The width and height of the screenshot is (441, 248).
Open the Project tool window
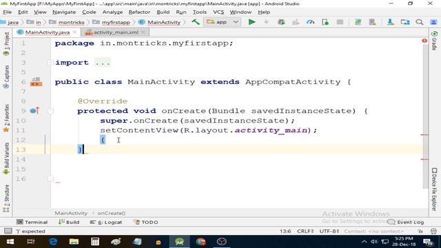click(x=6, y=44)
